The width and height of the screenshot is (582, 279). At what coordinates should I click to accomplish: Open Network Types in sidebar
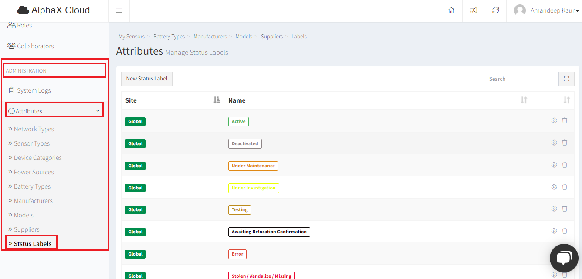click(x=34, y=129)
